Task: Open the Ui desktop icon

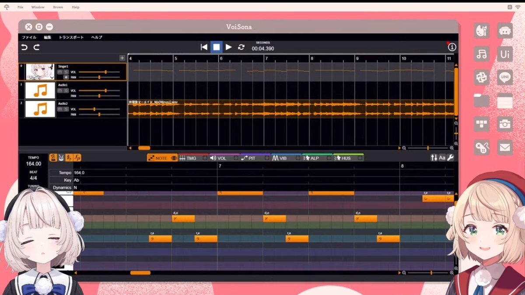Action: [x=505, y=54]
